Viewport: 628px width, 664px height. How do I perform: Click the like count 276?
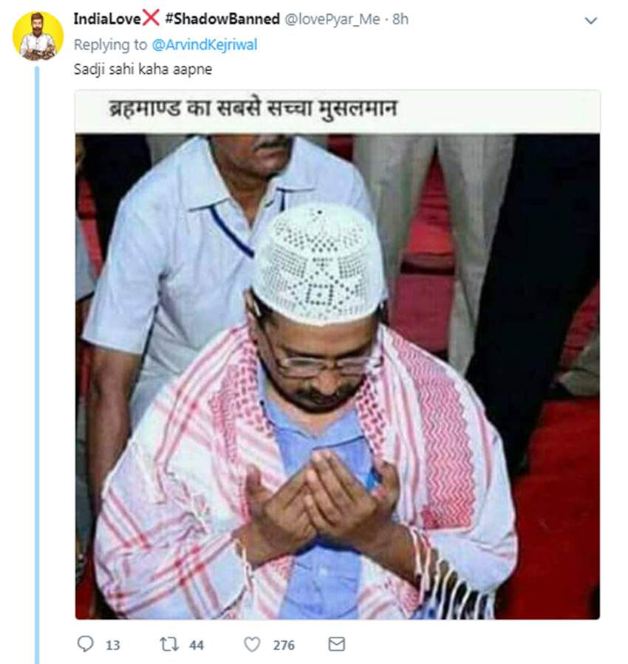click(x=284, y=645)
